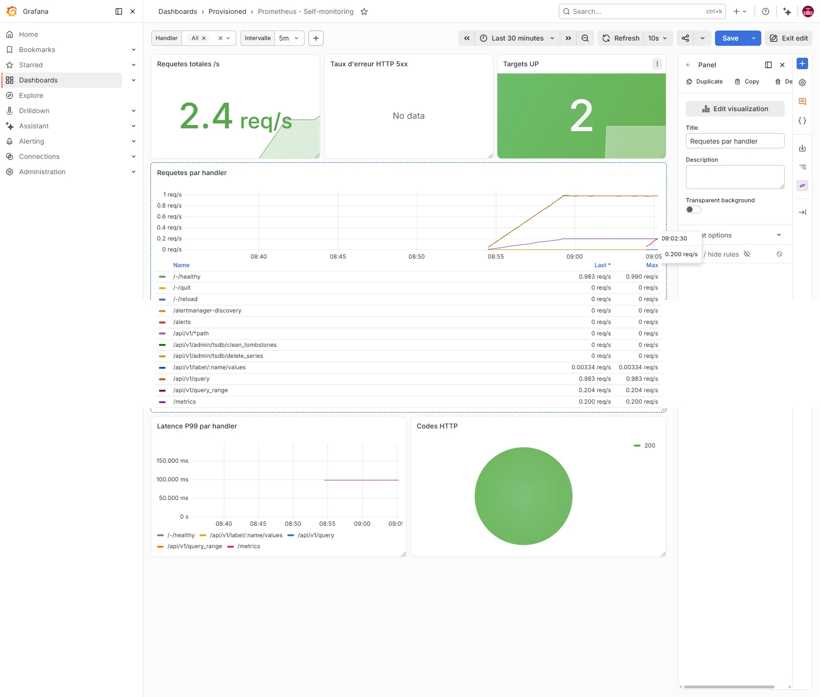Click the add variable plus button
Image resolution: width=820 pixels, height=697 pixels.
(x=316, y=38)
